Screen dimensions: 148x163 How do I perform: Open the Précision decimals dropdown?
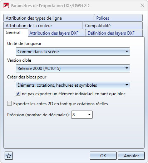click(x=82, y=115)
